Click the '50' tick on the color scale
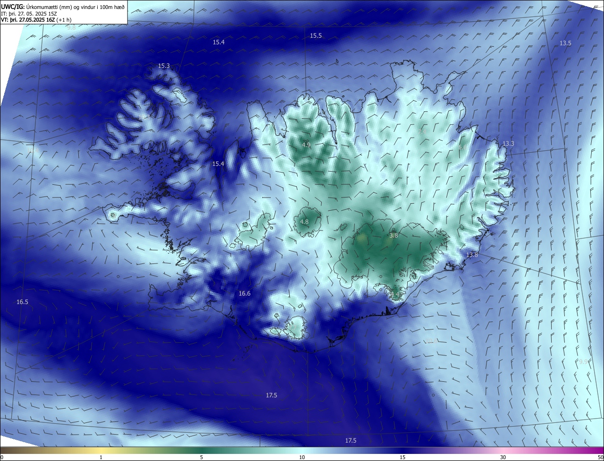Image resolution: width=604 pixels, height=461 pixels. (x=600, y=457)
